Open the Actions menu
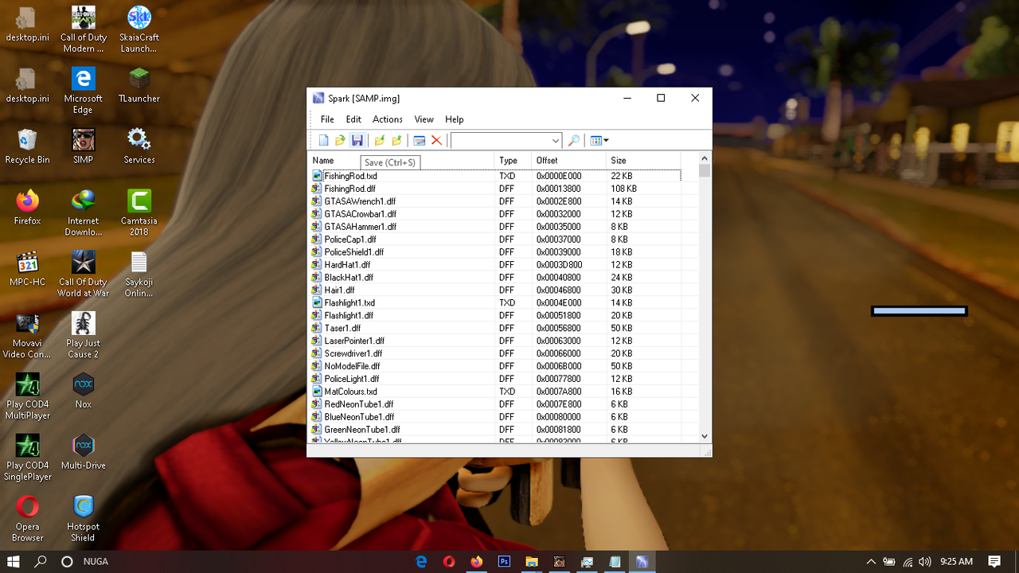The width and height of the screenshot is (1019, 573). click(x=388, y=119)
